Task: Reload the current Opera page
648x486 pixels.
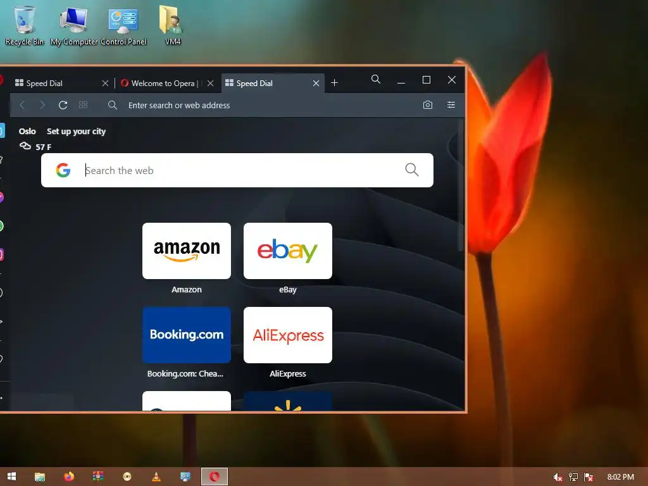Action: click(x=63, y=106)
